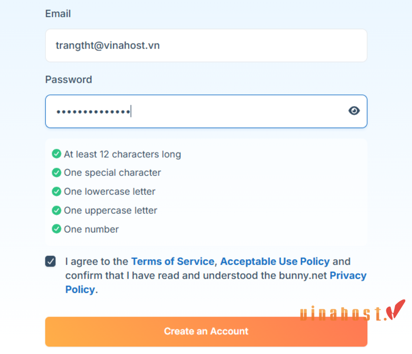Click the red checkmark in vinahost logo
This screenshot has width=412, height=354.
coord(396,310)
